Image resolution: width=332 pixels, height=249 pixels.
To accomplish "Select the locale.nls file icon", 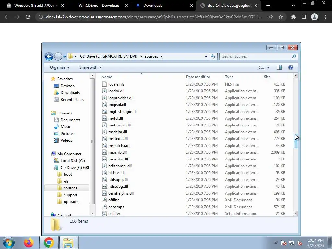I will point(104,84).
